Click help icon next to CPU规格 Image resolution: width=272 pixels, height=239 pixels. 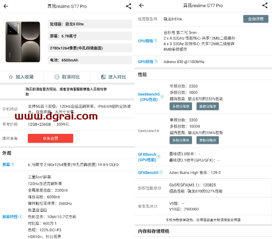pos(156,41)
